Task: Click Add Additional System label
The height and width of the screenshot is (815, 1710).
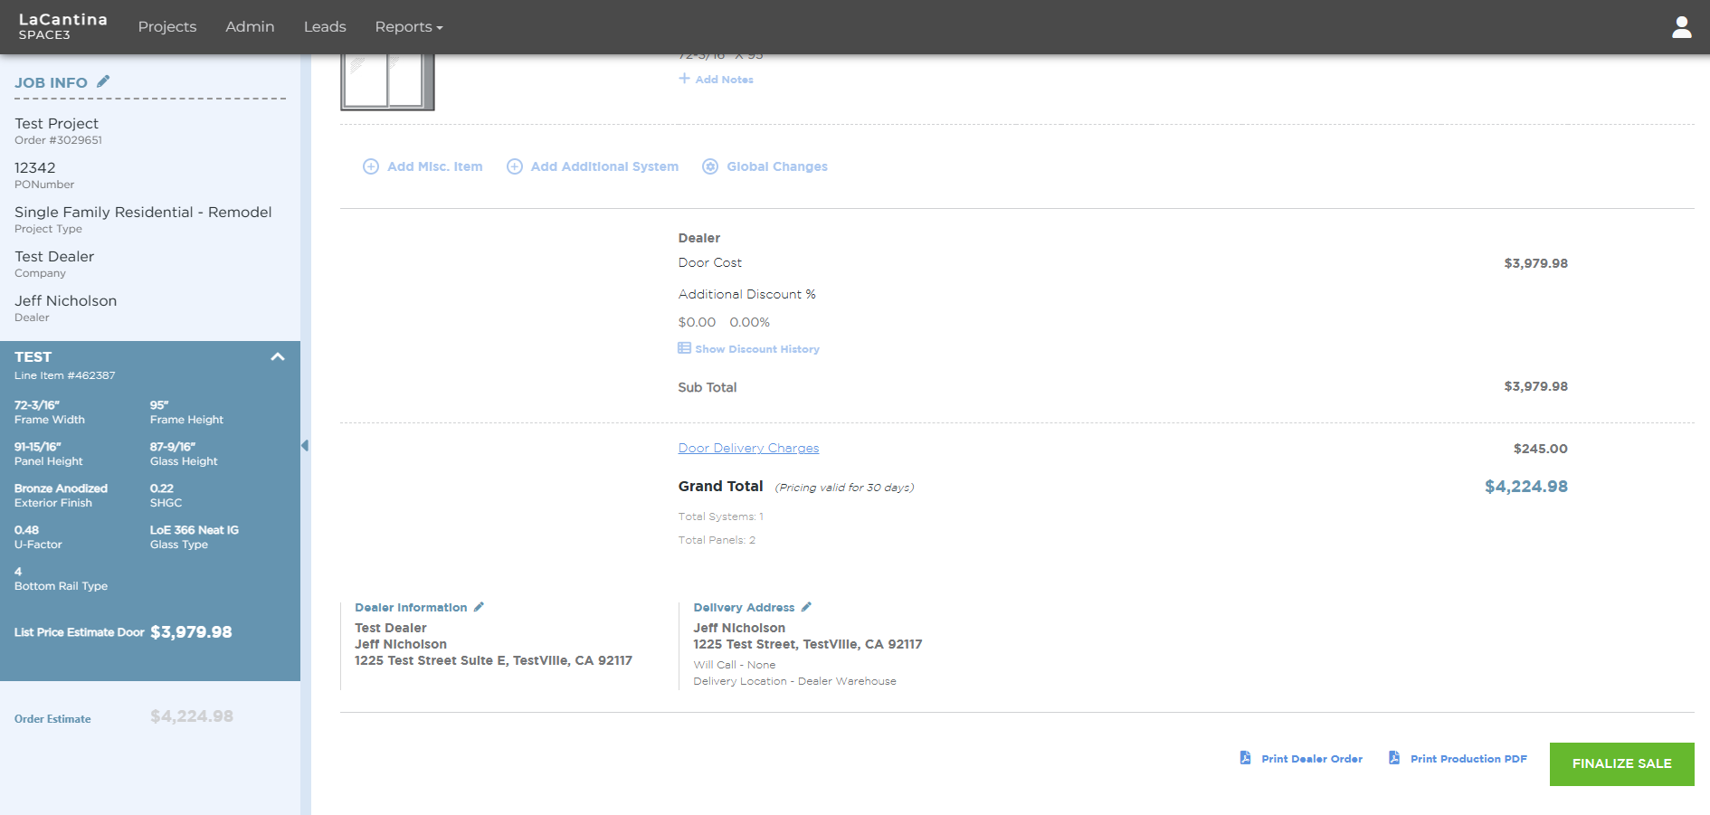Action: click(604, 166)
